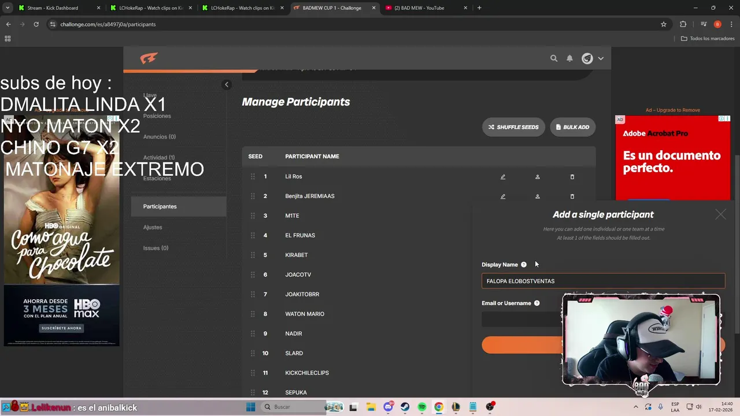
Task: Open the Adobe Acrobat Pro advertisement
Action: [x=672, y=157]
